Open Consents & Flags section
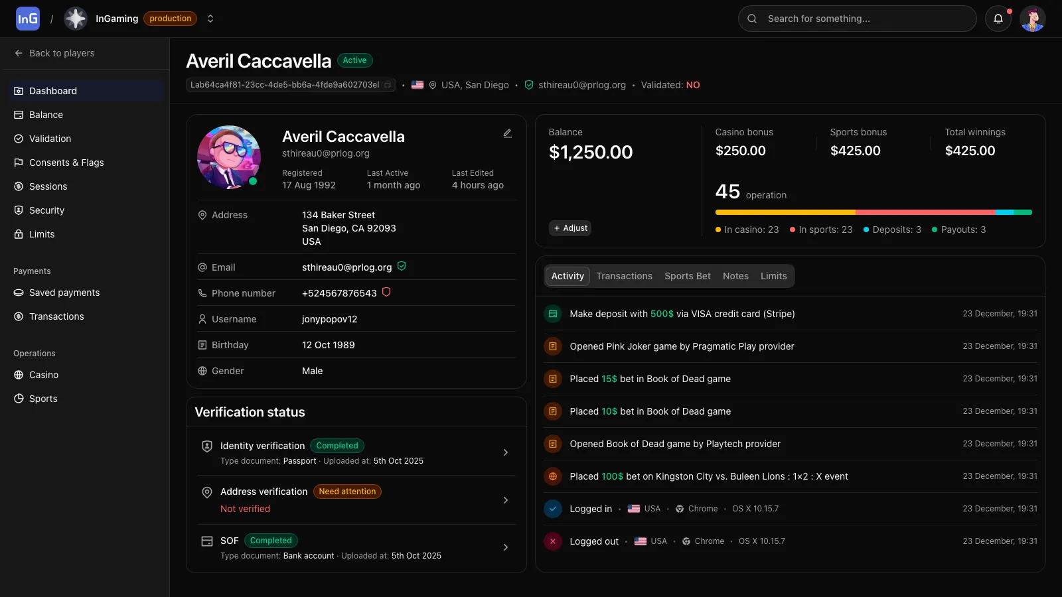1062x597 pixels. pos(66,163)
